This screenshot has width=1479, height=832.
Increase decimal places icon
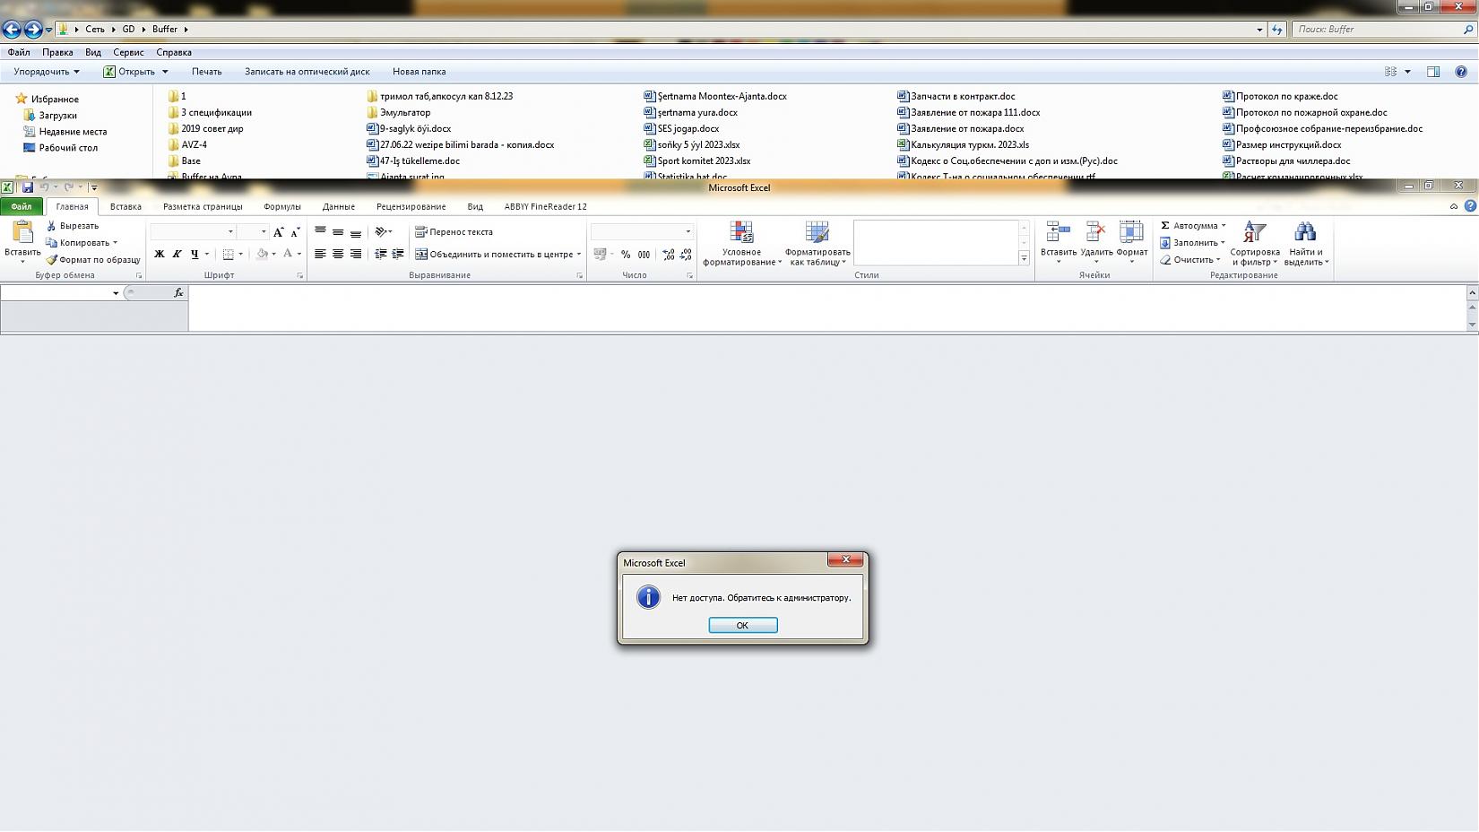coord(669,255)
